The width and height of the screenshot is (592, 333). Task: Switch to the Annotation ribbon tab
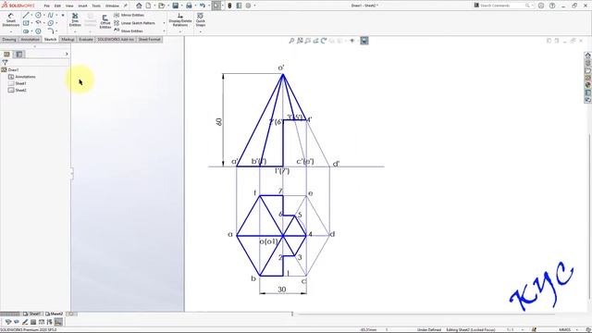coord(30,39)
